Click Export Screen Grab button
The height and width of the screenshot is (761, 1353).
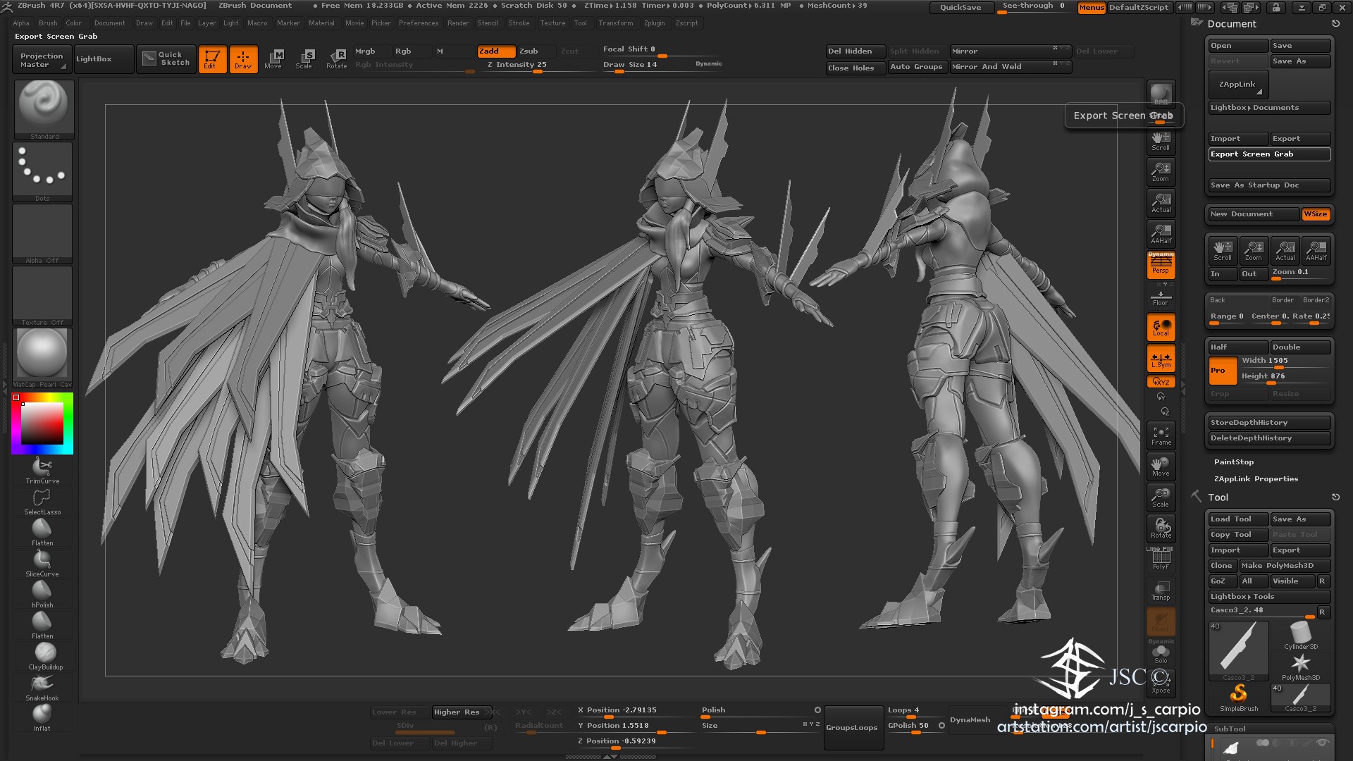click(1269, 154)
